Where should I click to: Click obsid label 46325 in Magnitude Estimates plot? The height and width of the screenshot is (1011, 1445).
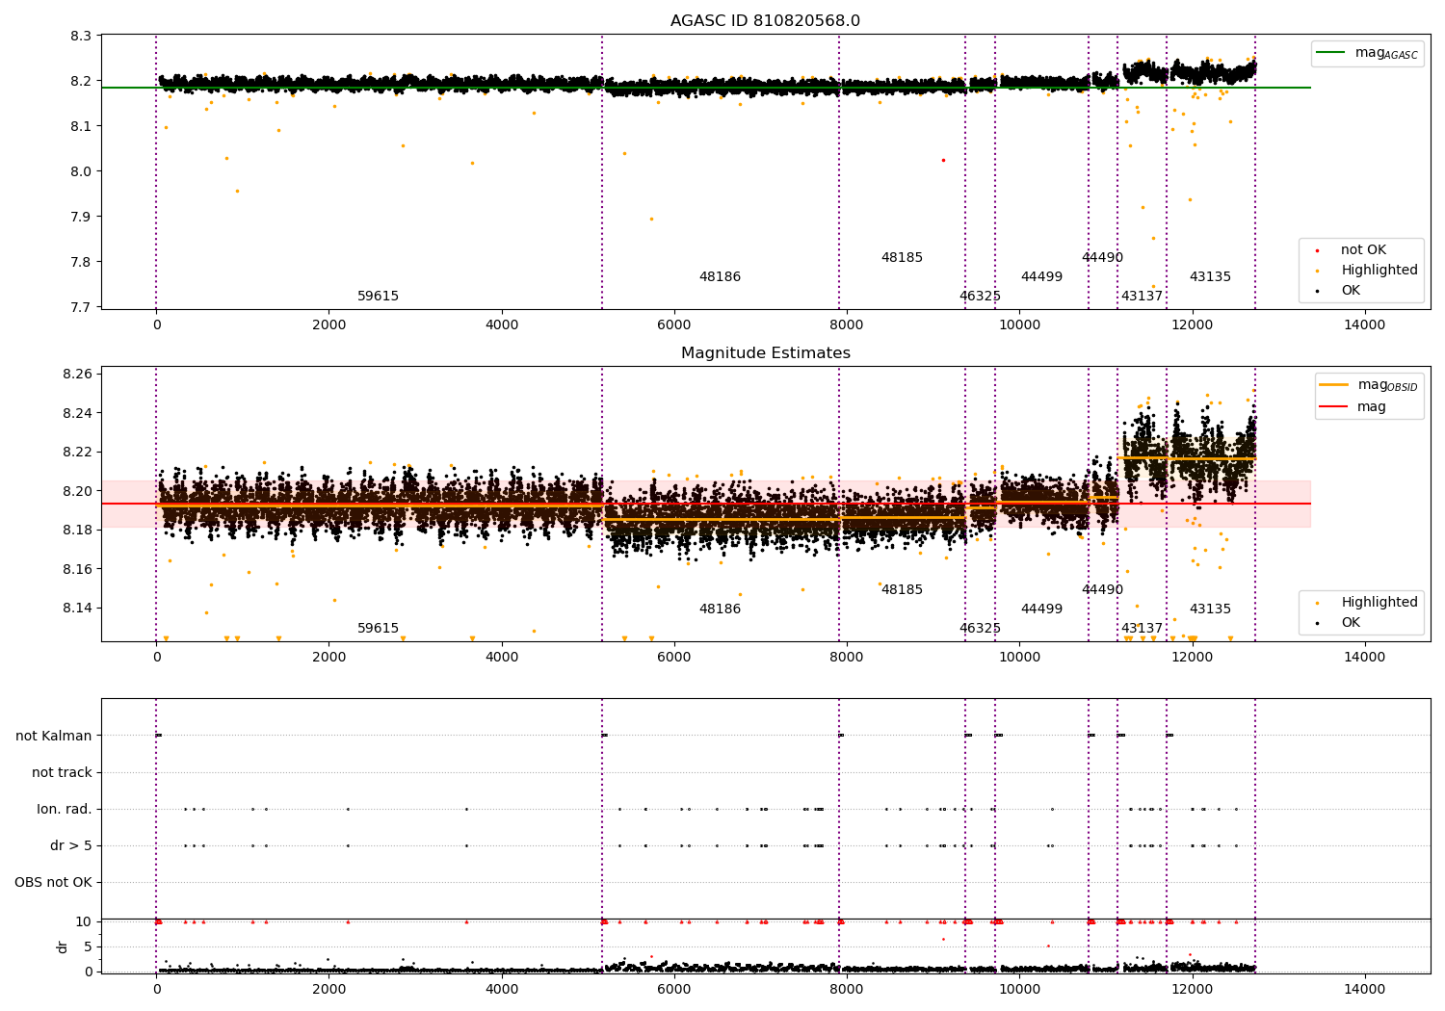(980, 628)
